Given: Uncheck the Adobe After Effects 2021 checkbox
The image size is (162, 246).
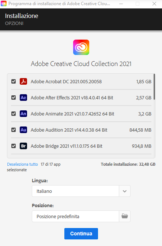Looking at the screenshot, I should click(14, 98).
